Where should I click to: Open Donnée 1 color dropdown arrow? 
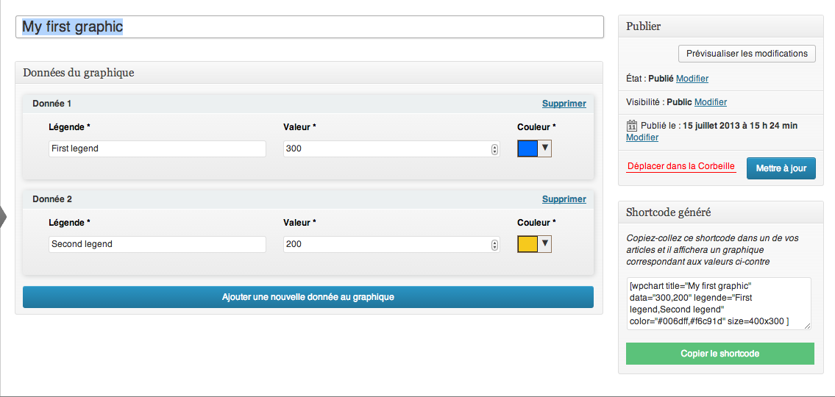click(545, 148)
